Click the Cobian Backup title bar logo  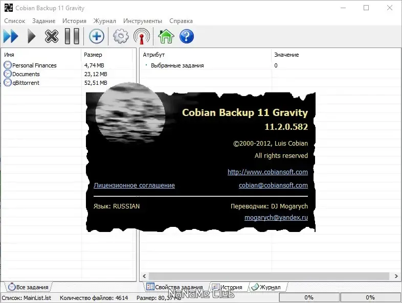9,8
